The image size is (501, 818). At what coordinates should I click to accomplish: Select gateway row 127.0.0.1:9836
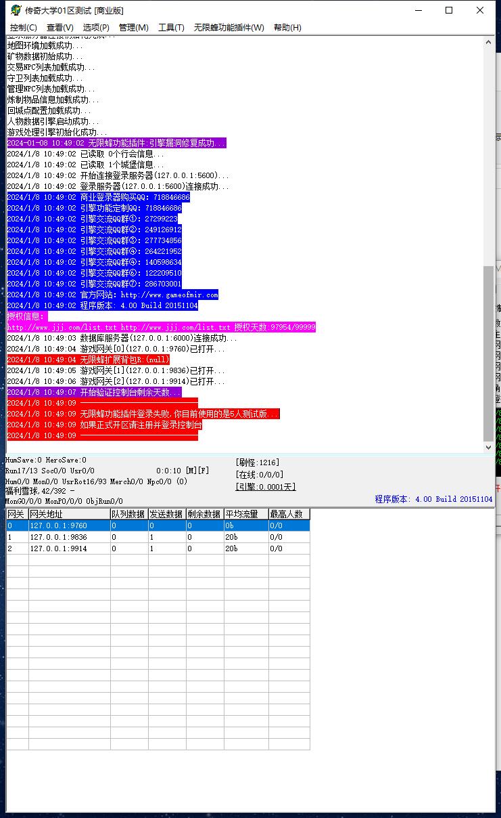[158, 537]
